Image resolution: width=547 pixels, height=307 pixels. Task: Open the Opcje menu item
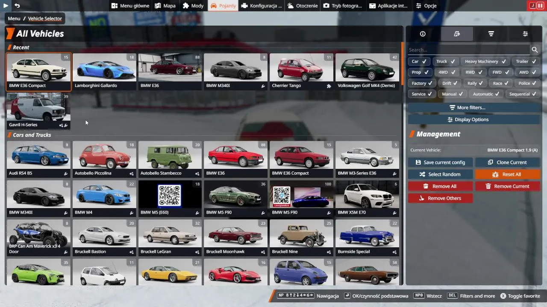(x=426, y=6)
